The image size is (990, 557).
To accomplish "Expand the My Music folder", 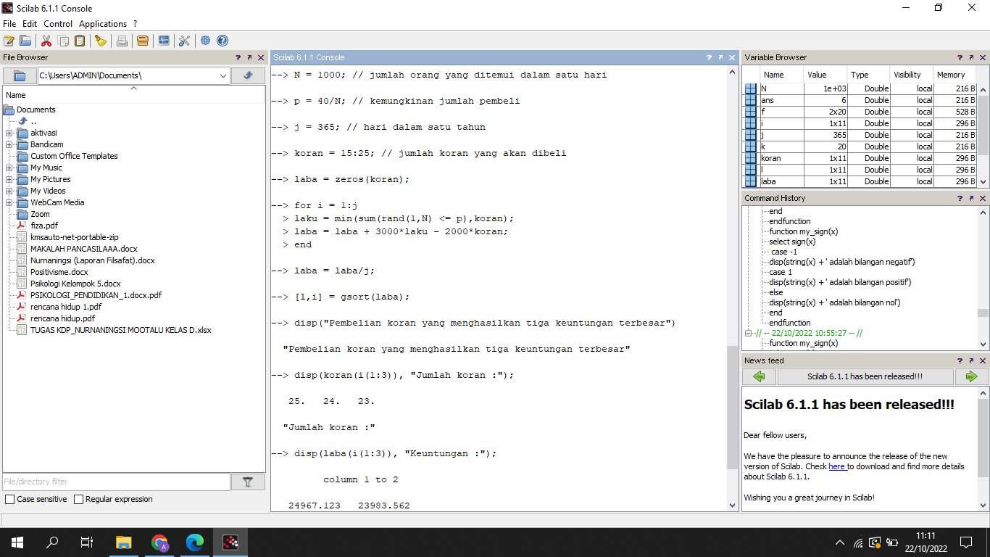I will click(x=9, y=168).
